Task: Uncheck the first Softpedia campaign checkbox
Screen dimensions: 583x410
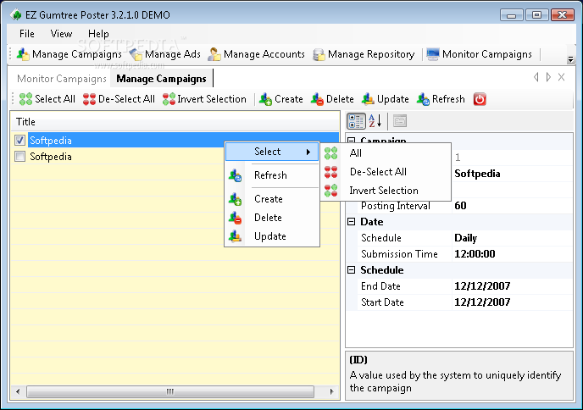Action: tap(19, 140)
